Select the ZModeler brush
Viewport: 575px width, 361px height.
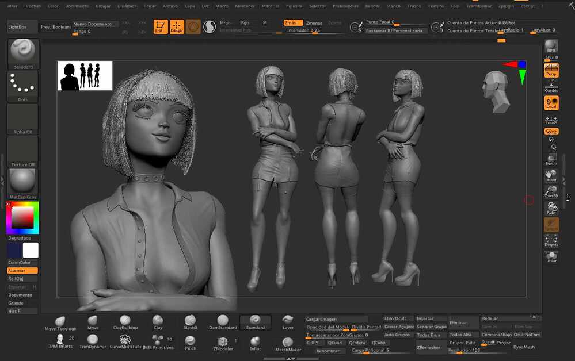pyautogui.click(x=223, y=344)
